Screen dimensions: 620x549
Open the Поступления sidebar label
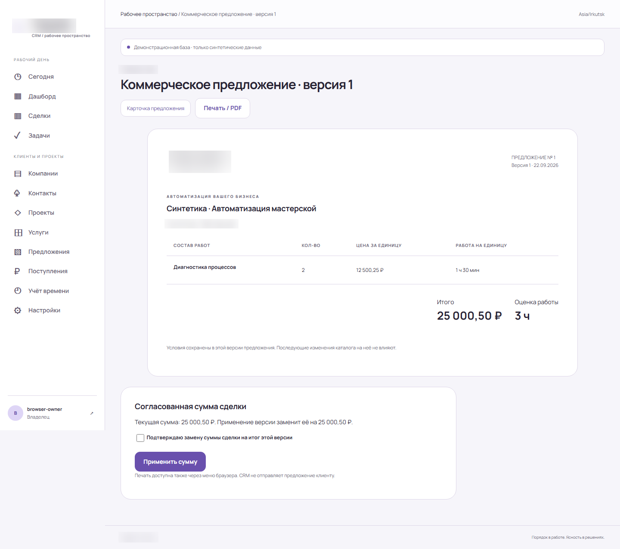(x=48, y=271)
